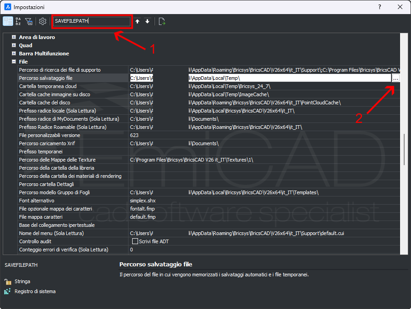The height and width of the screenshot is (309, 411).
Task: Click the Font alternativo value simplex.shx
Action: tap(143, 201)
